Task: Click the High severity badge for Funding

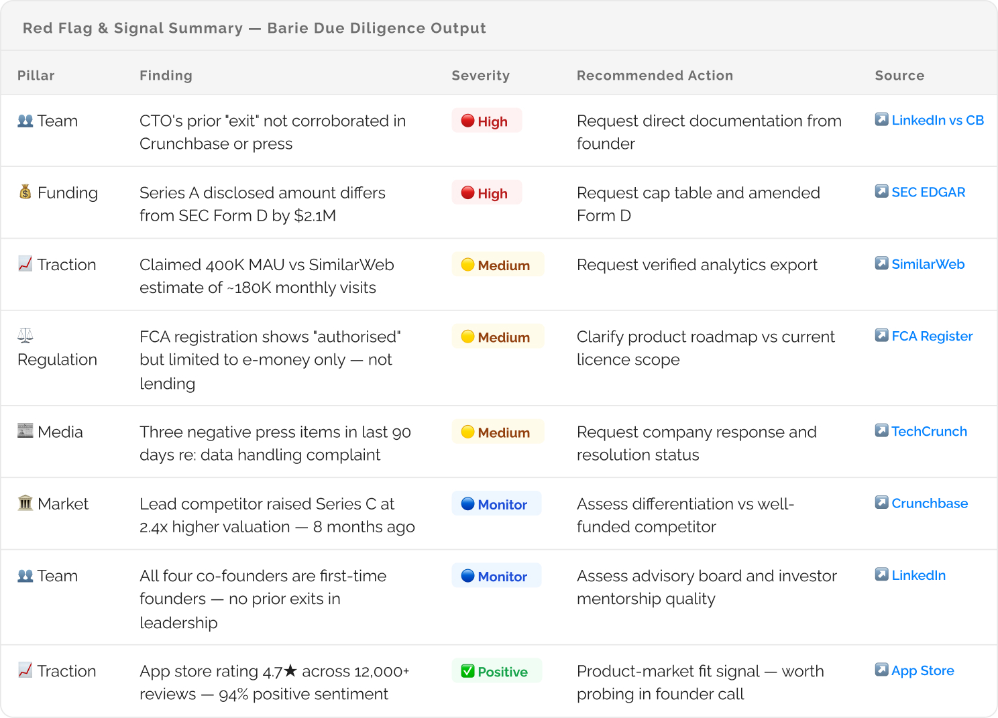Action: click(486, 193)
